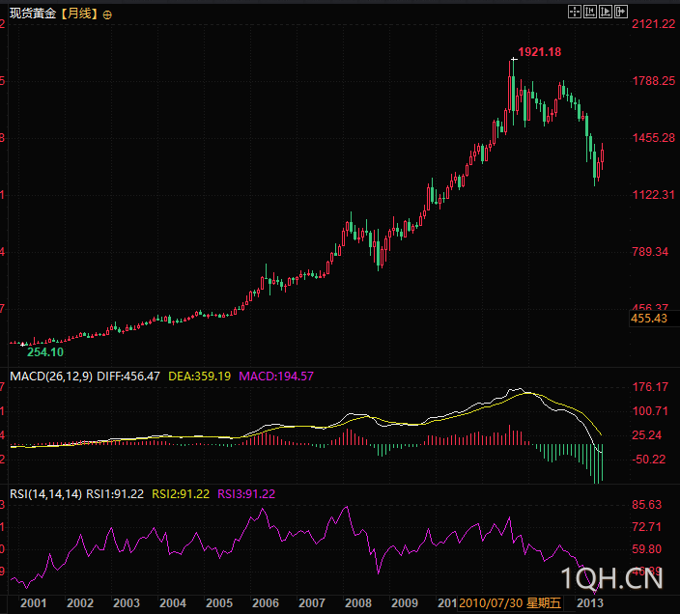Screen dimensions: 680x614
Task: Click the 1921.18 peak price marker
Action: 539,51
